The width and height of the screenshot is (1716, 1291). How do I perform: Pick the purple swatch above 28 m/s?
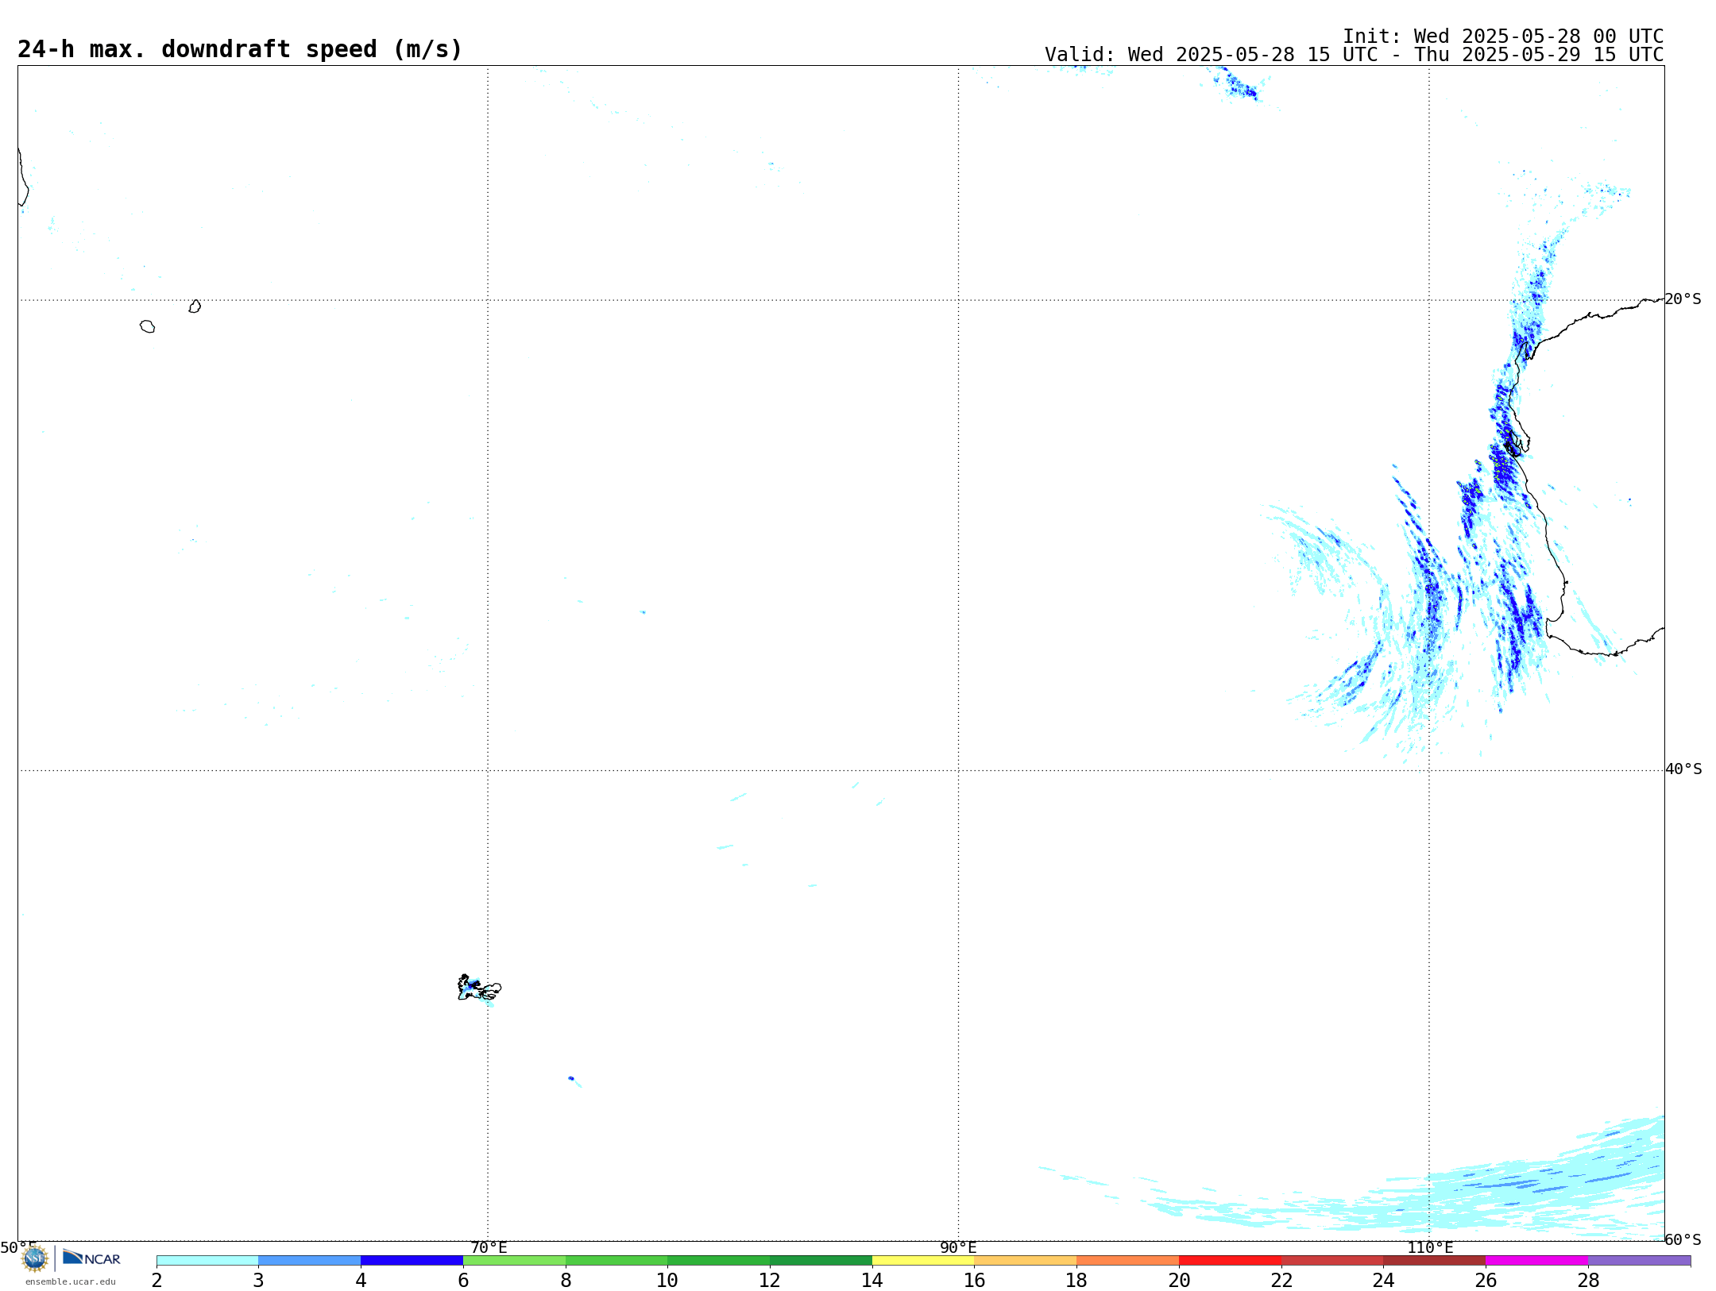click(x=1640, y=1260)
